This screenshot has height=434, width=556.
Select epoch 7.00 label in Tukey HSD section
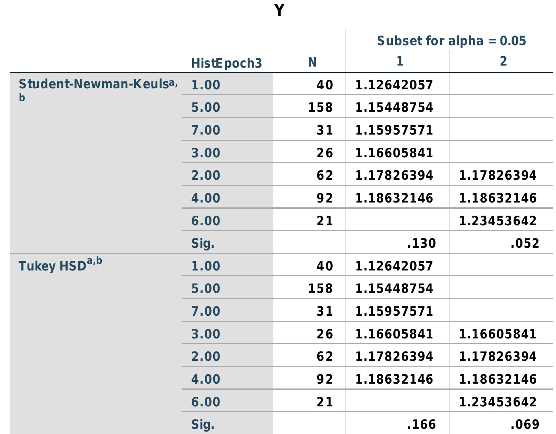(206, 311)
